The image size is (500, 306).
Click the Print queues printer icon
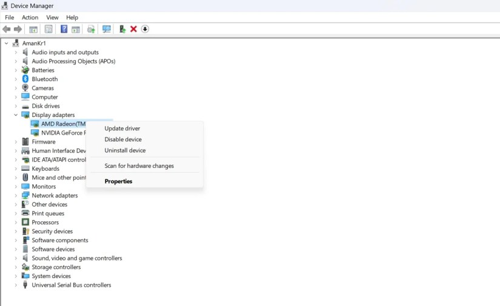coord(25,213)
